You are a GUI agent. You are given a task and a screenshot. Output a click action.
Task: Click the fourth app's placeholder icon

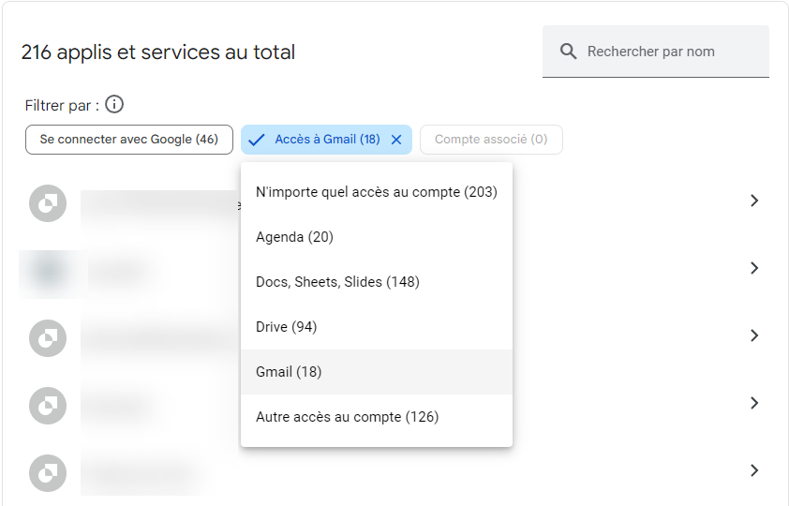click(x=48, y=405)
